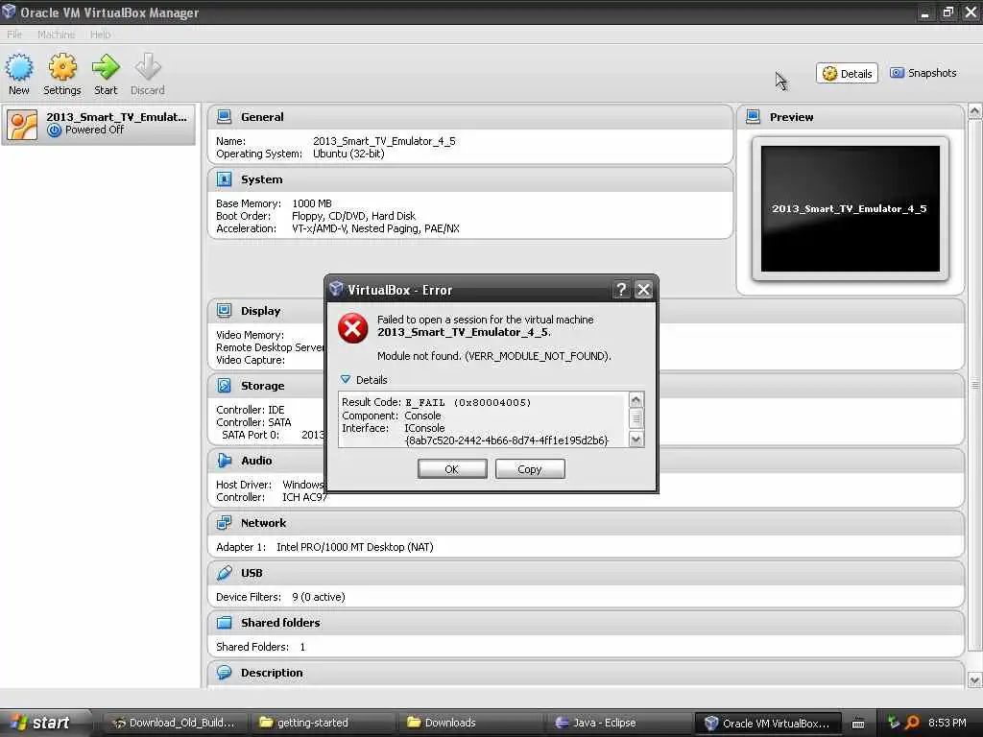
Task: Switch to the getting-started folder in the taskbar
Action: (x=324, y=724)
